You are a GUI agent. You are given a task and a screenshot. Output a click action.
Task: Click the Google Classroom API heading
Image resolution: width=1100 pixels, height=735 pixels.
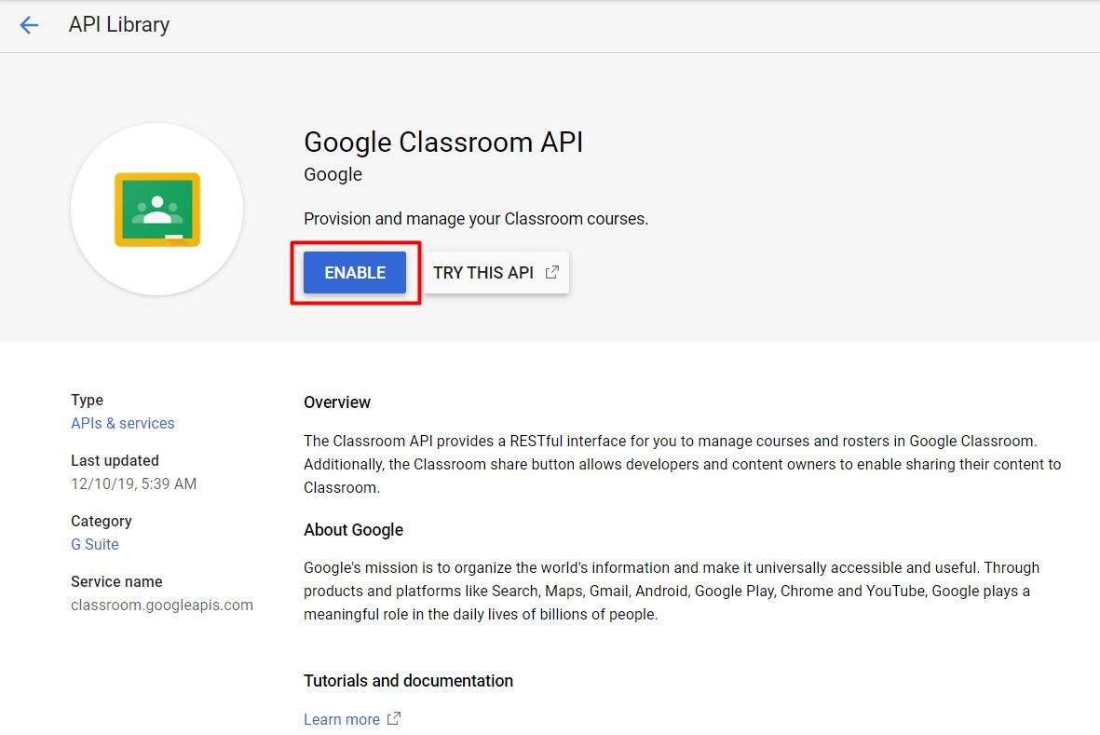pyautogui.click(x=442, y=143)
